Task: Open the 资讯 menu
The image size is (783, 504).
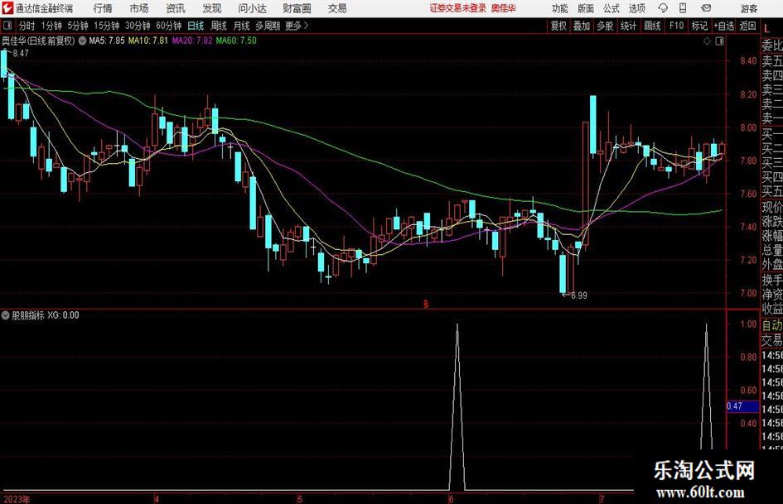Action: click(x=176, y=8)
